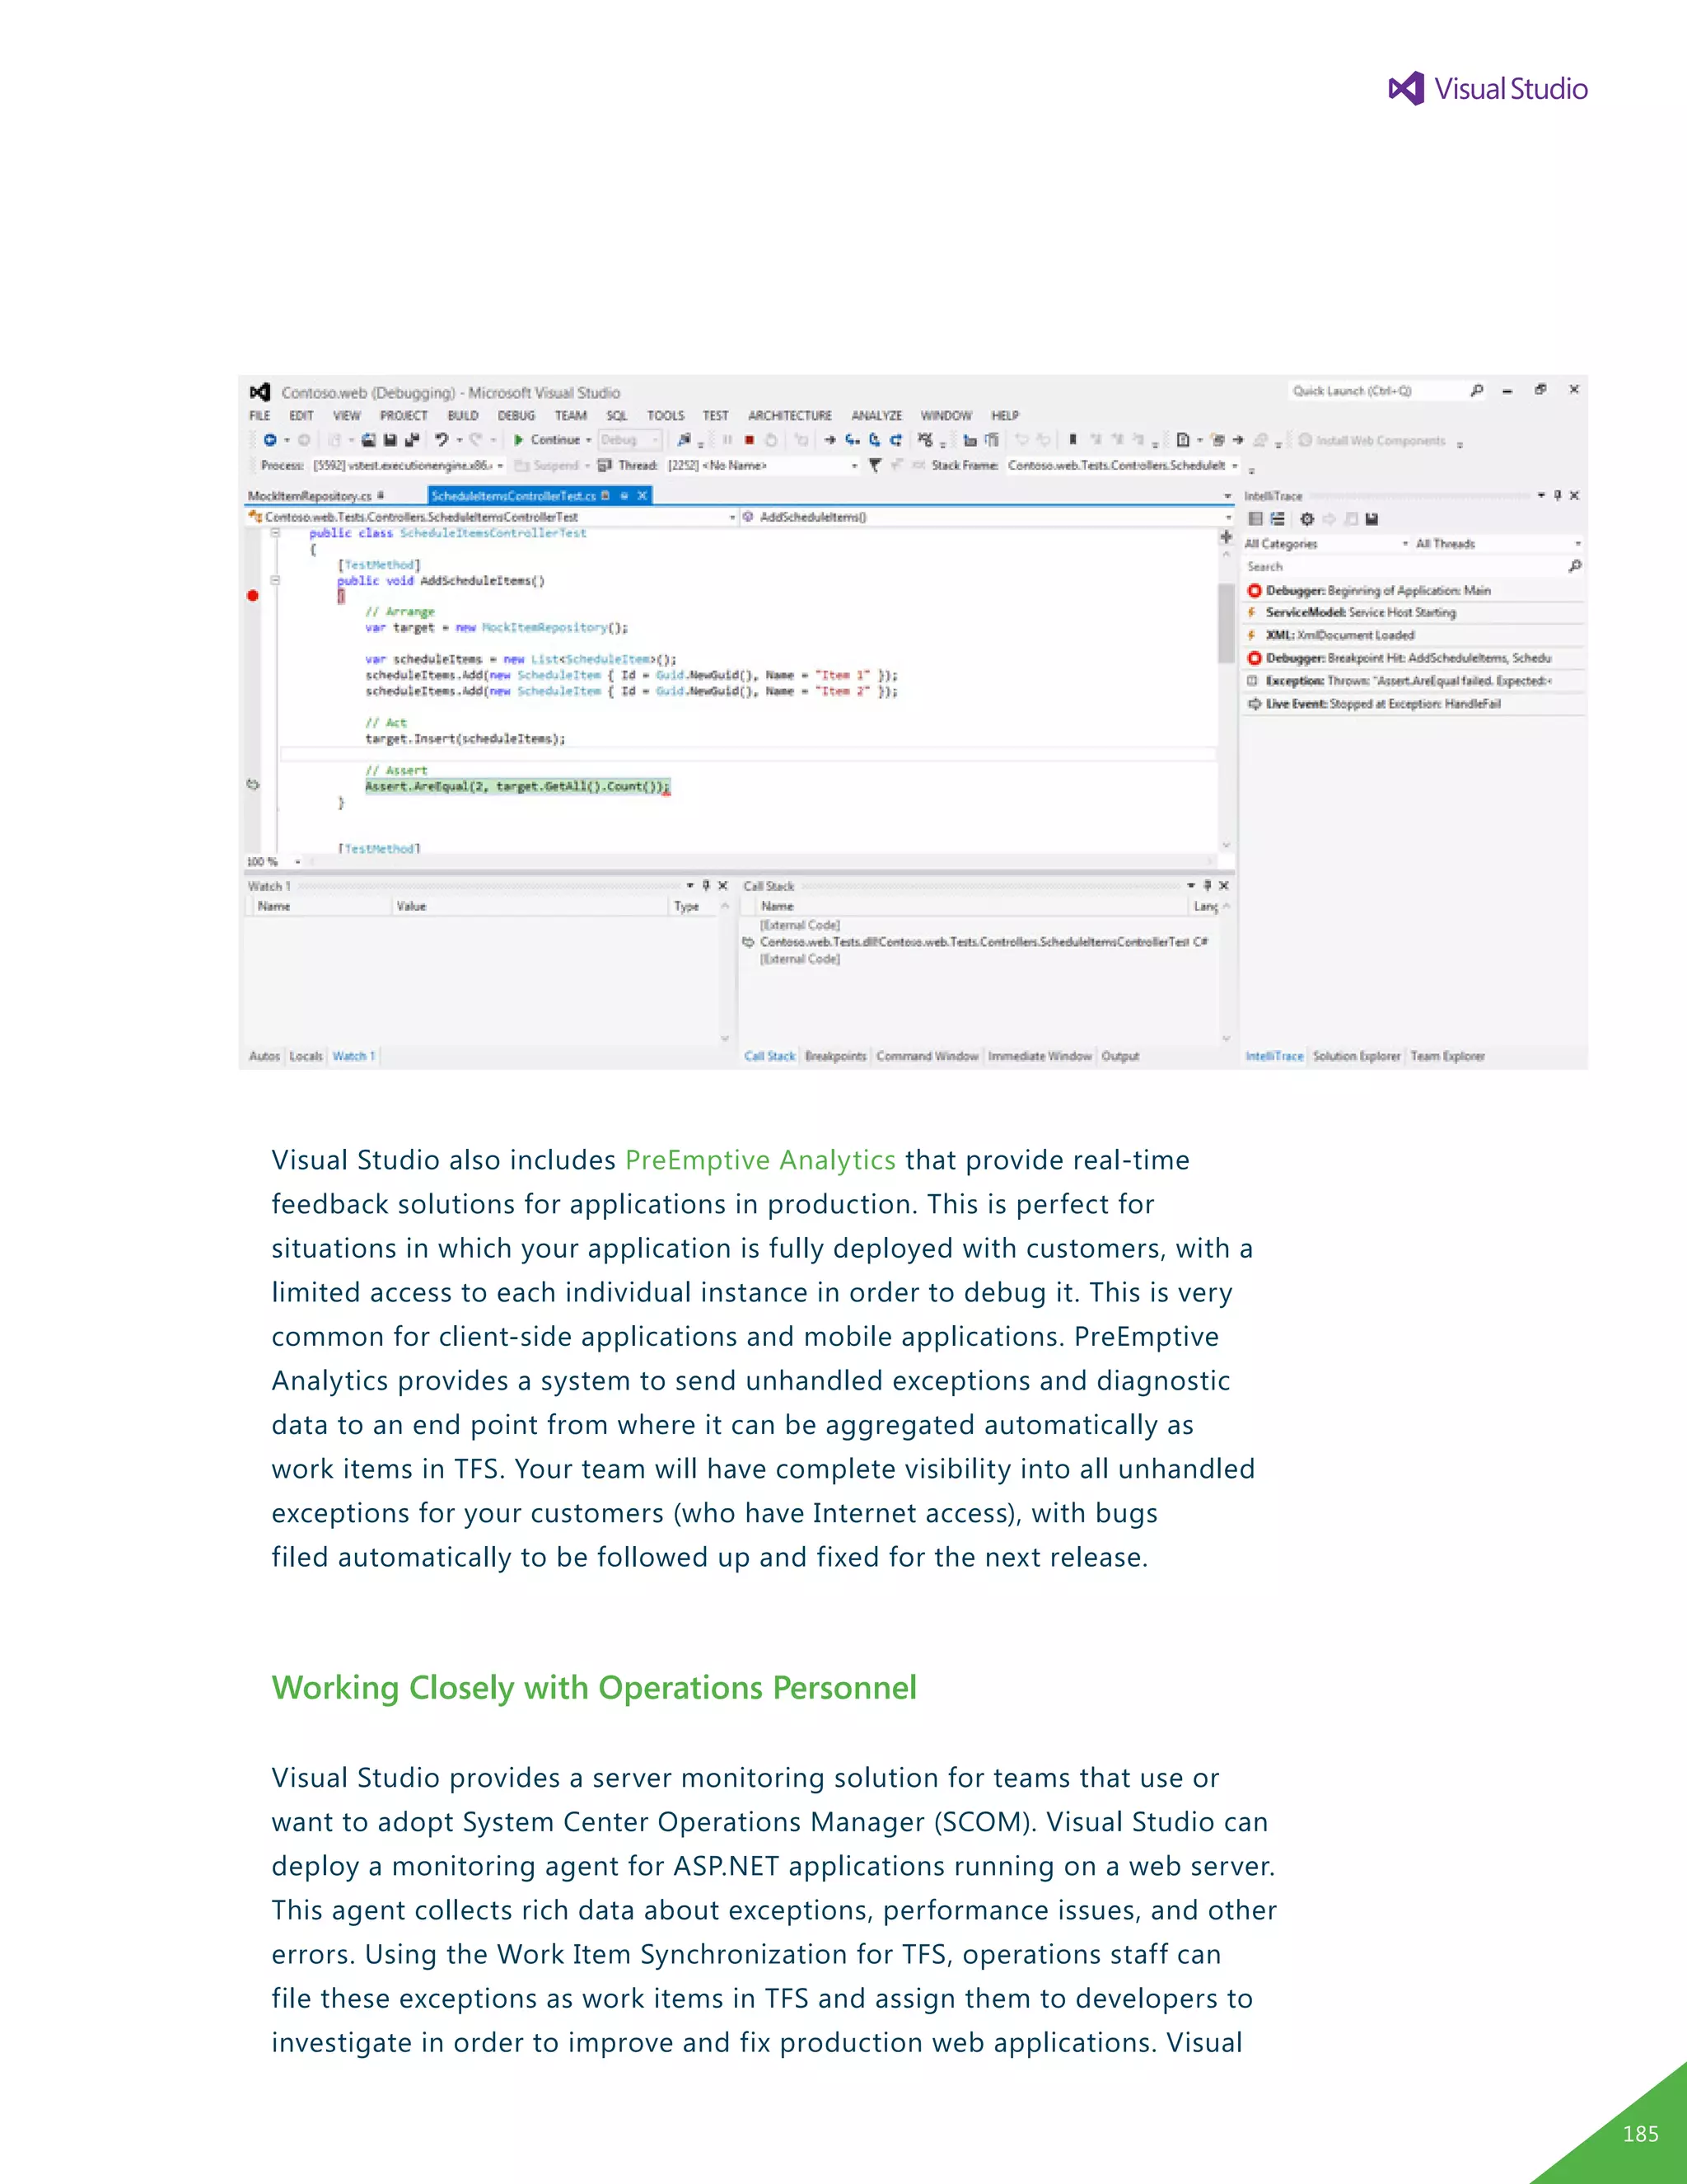Click the IntelliTrace save disk icon
This screenshot has height=2184, width=1687.
[1372, 519]
